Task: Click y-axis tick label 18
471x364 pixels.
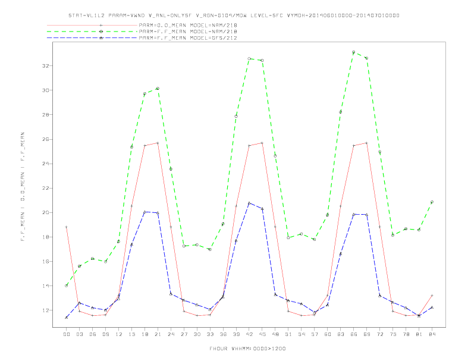Action: coord(45,237)
